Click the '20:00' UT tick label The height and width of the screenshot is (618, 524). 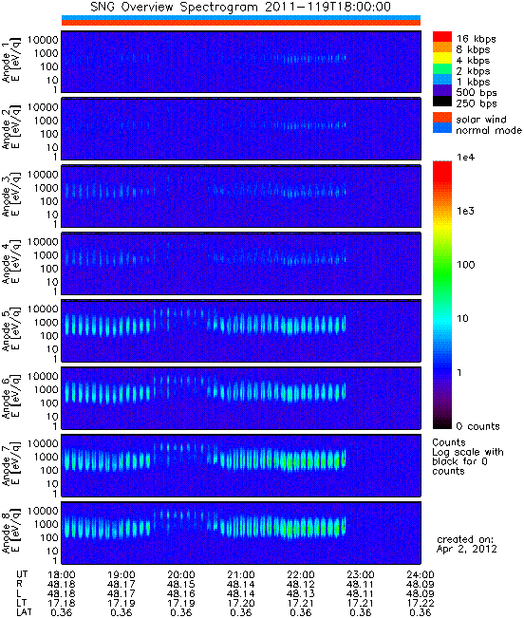[181, 575]
